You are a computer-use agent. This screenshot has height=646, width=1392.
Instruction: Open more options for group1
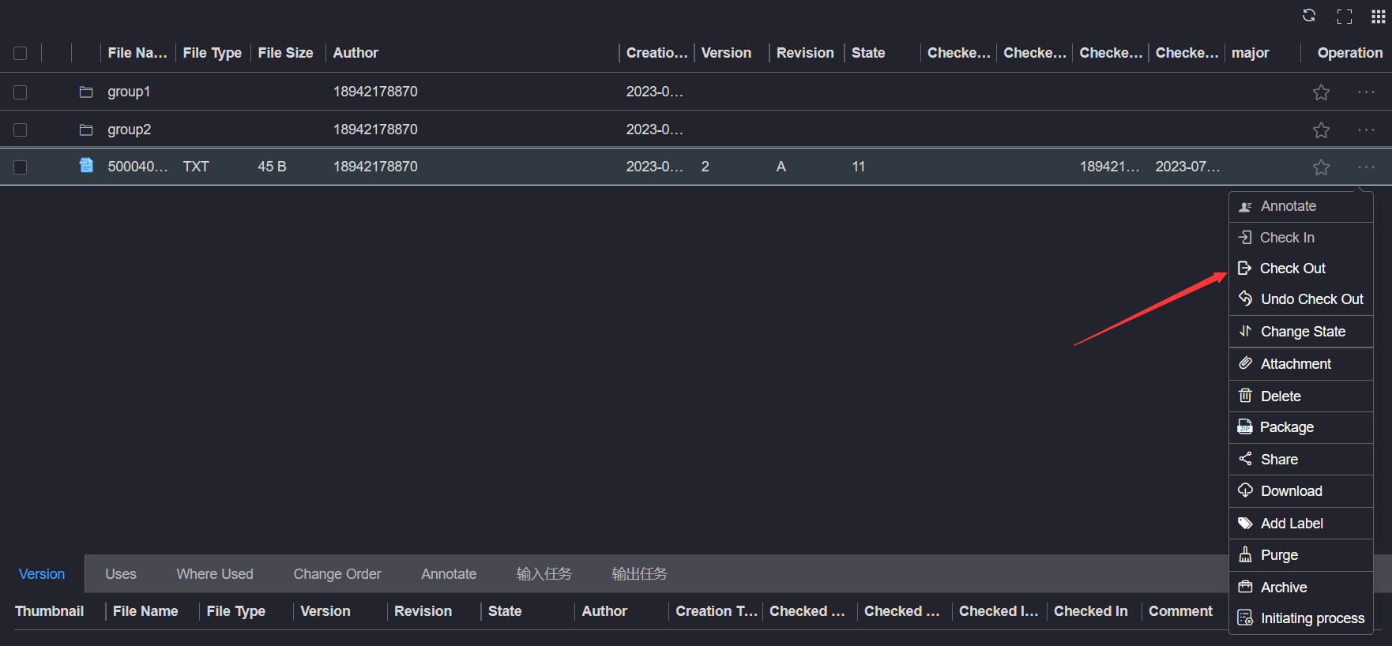pyautogui.click(x=1366, y=92)
